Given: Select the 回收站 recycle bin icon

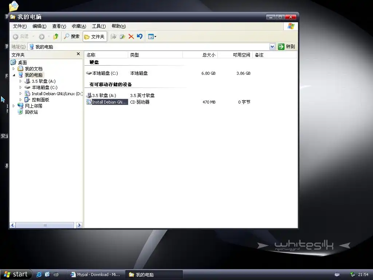Looking at the screenshot, I should [x=20, y=112].
